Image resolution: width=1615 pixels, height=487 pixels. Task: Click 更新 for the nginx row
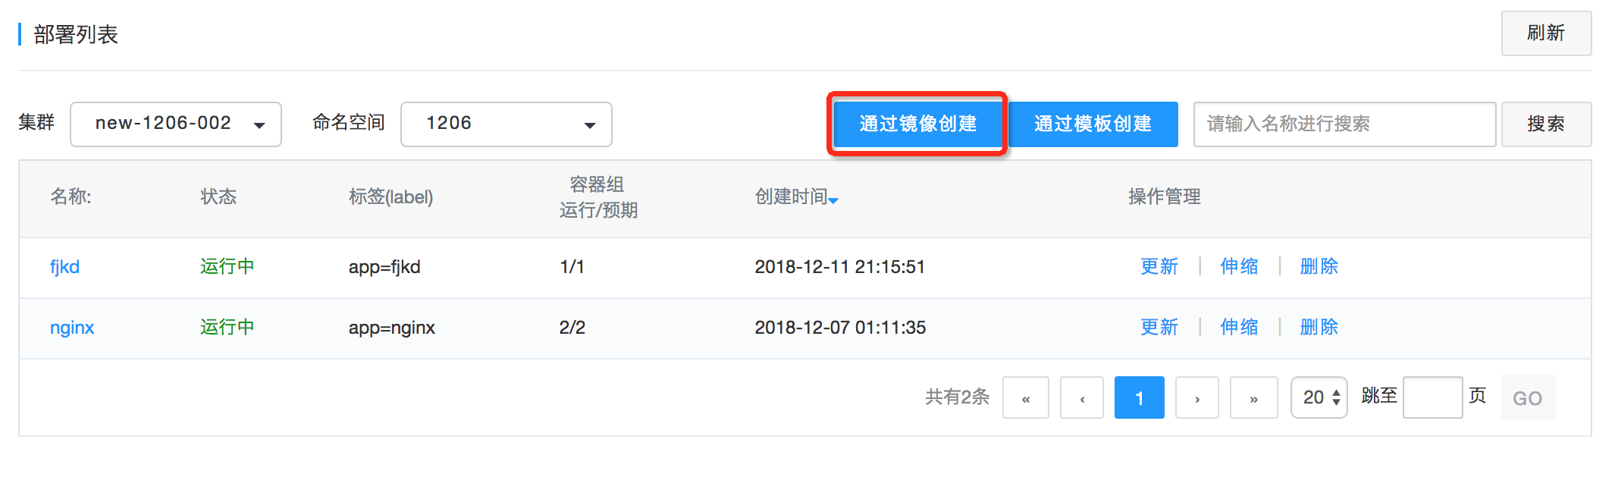tap(1159, 328)
